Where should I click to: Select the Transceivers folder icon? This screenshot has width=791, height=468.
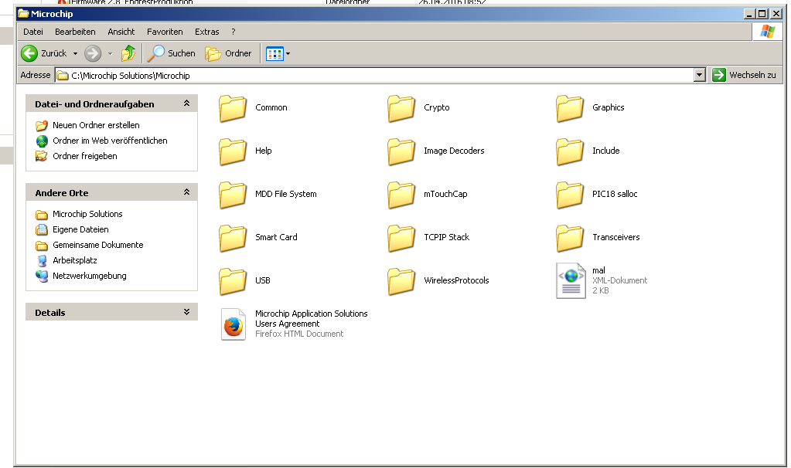[x=570, y=239]
